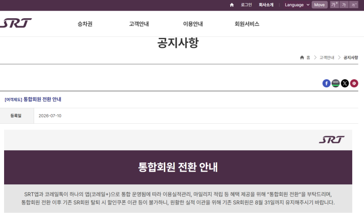Open the 이용안내 menu
364x213 pixels.
(193, 24)
